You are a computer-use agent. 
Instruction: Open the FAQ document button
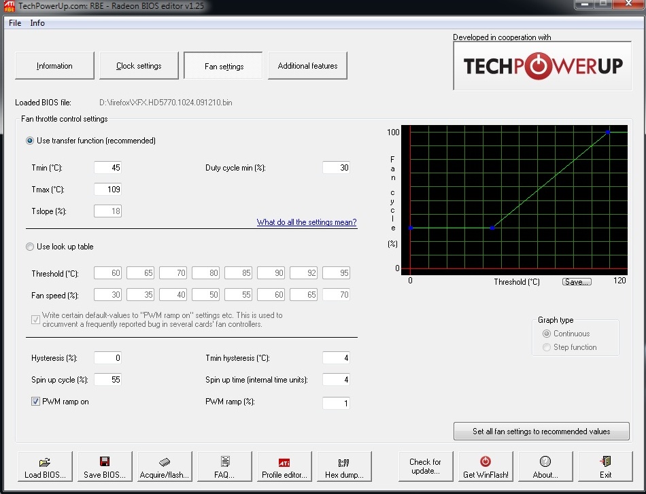(x=224, y=466)
